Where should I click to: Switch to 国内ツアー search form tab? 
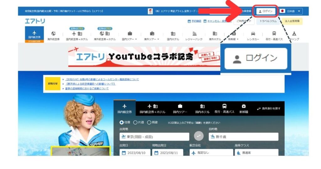pyautogui.click(x=180, y=109)
